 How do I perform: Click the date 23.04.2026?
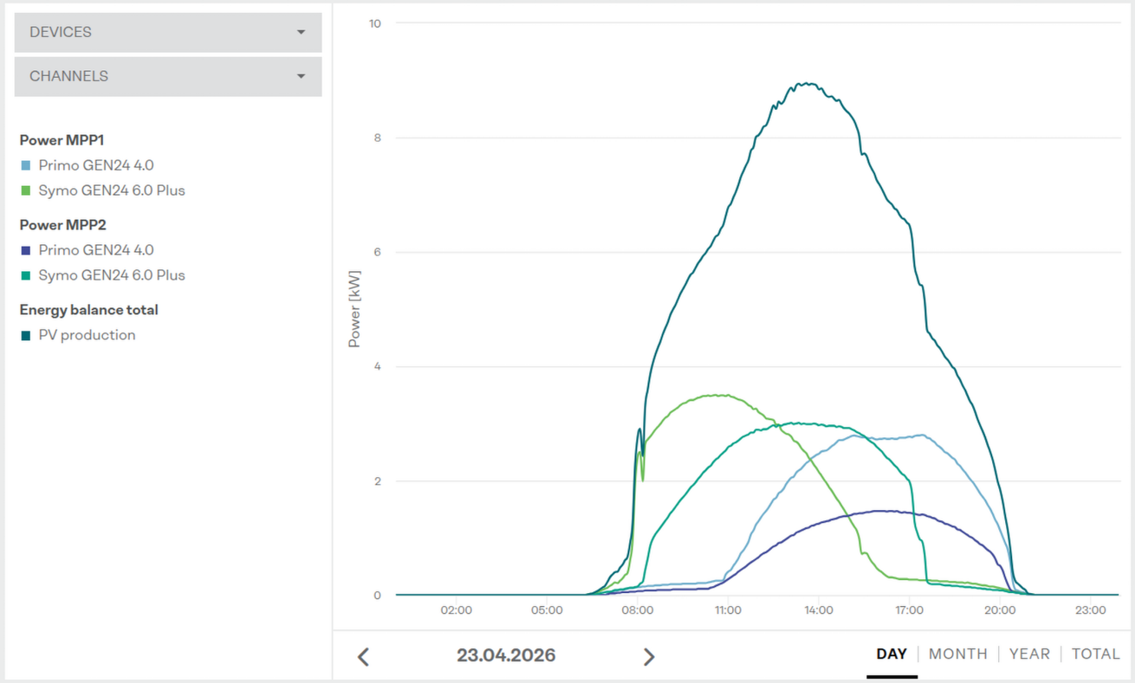coord(506,655)
